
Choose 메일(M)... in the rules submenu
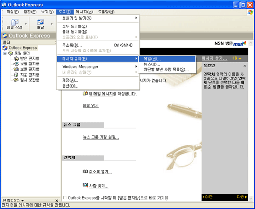(x=167, y=59)
